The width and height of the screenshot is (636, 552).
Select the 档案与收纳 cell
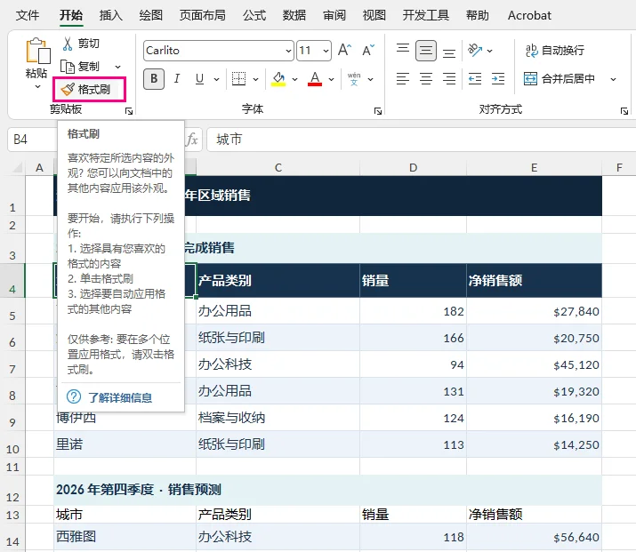click(x=278, y=418)
